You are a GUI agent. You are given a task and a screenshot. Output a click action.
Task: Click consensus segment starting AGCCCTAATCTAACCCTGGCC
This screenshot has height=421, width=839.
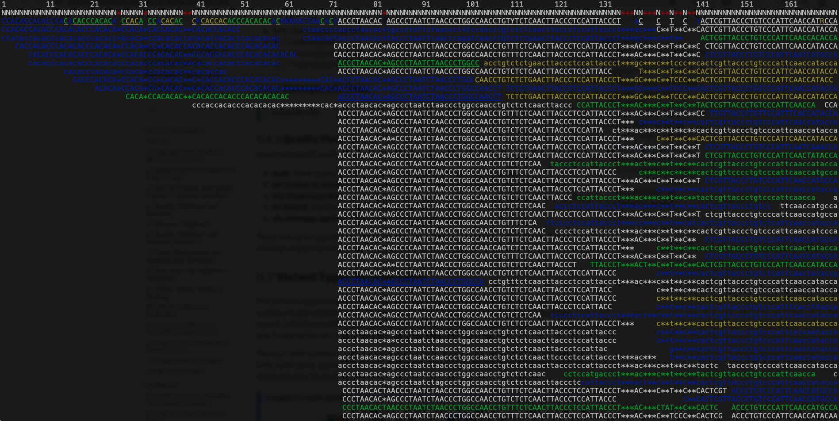pyautogui.click(x=504, y=21)
